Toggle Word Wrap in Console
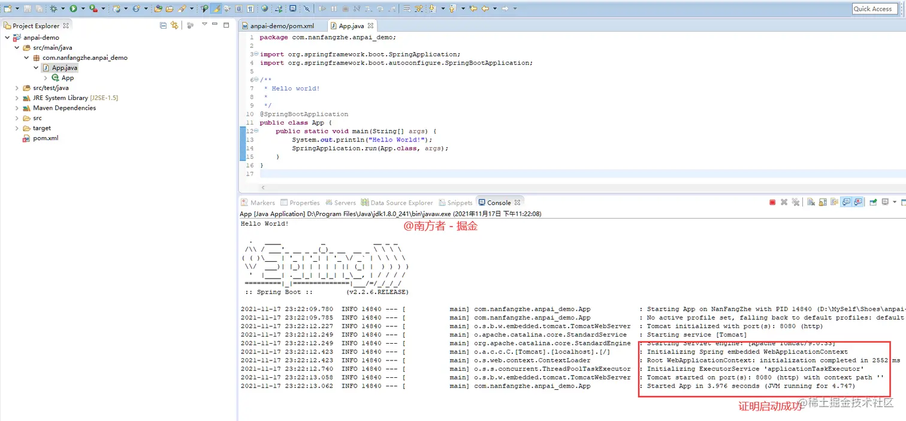The image size is (906, 421). (834, 202)
